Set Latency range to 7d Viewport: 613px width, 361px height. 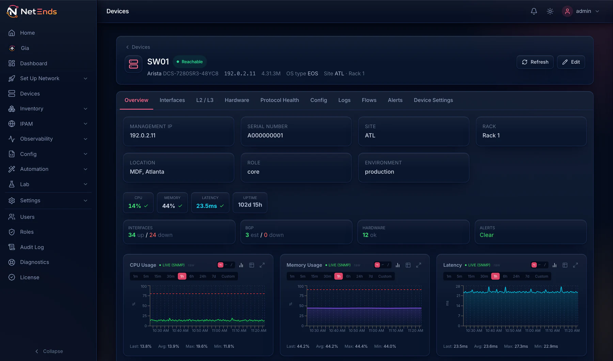[527, 276]
